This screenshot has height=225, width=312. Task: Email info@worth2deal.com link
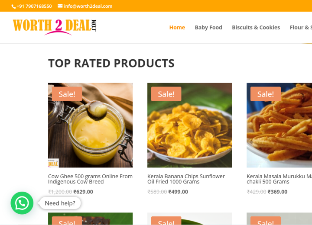tap(88, 6)
